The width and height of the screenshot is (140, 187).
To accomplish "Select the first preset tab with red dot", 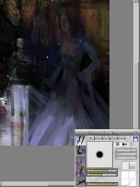I will [91, 138].
